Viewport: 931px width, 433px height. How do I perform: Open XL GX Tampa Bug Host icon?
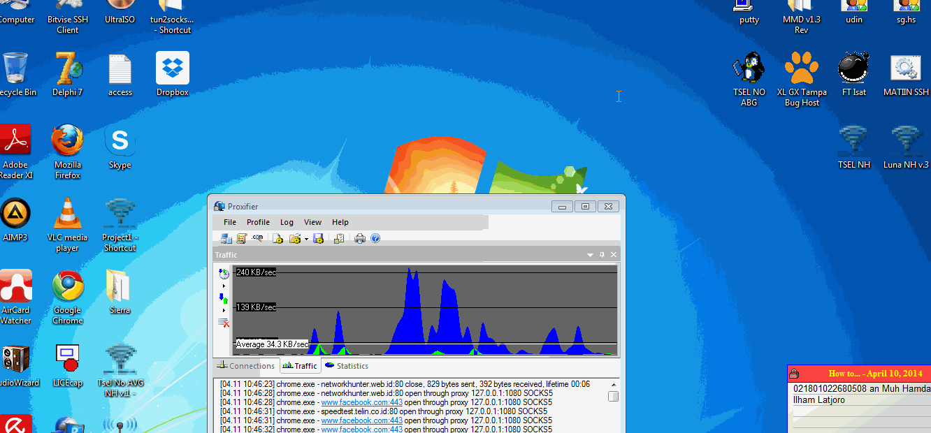(802, 79)
